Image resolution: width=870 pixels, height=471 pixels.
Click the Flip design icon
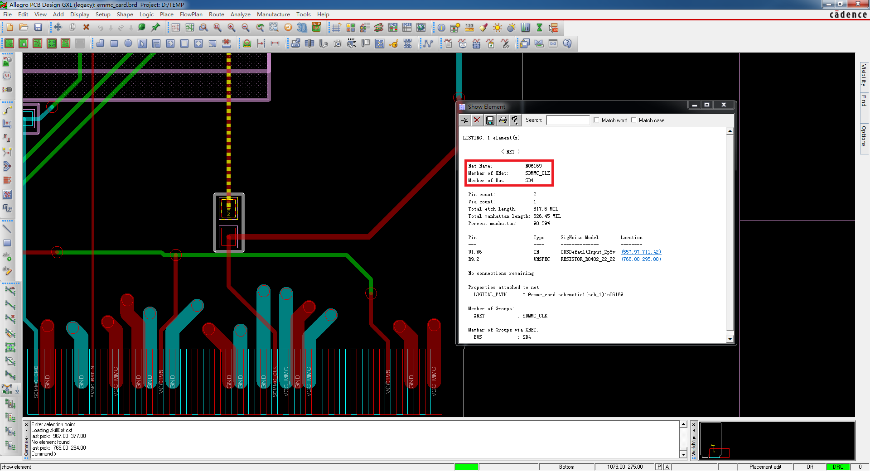[316, 28]
